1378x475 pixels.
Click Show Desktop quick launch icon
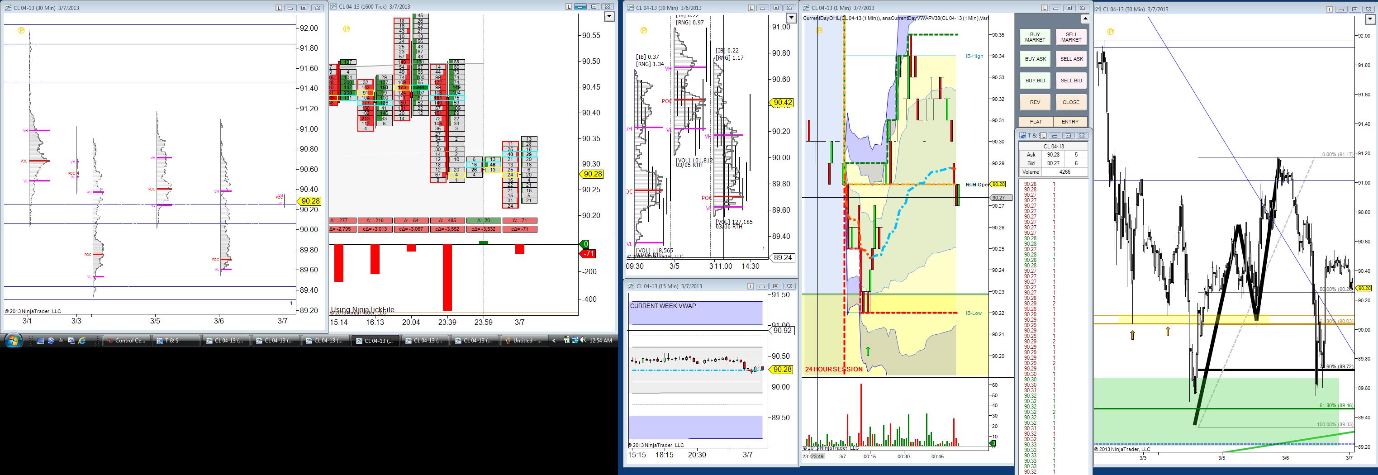click(40, 341)
